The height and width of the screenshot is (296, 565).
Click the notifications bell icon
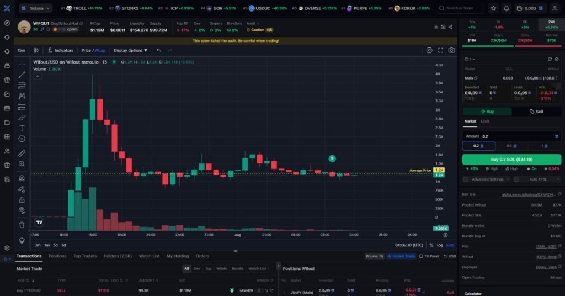click(507, 8)
